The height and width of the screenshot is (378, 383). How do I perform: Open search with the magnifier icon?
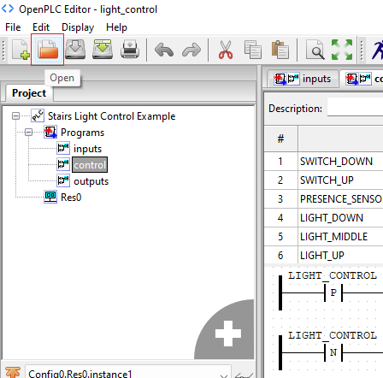(x=315, y=50)
